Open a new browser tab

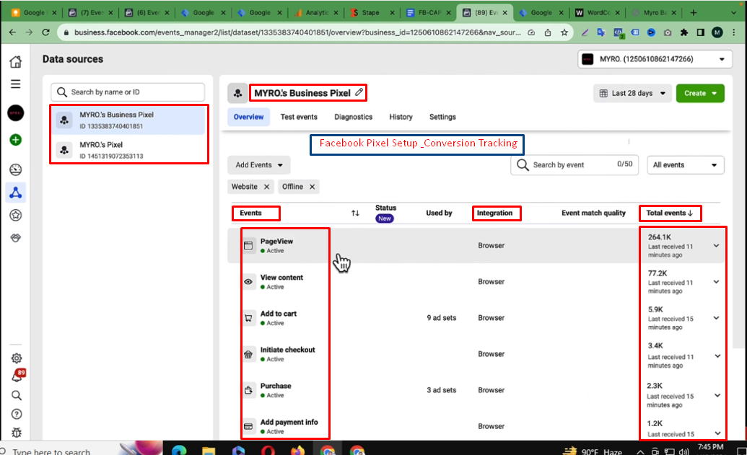coord(693,13)
